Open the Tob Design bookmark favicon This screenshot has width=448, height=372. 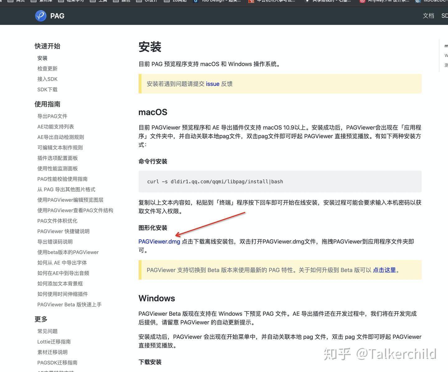click(x=195, y=2)
